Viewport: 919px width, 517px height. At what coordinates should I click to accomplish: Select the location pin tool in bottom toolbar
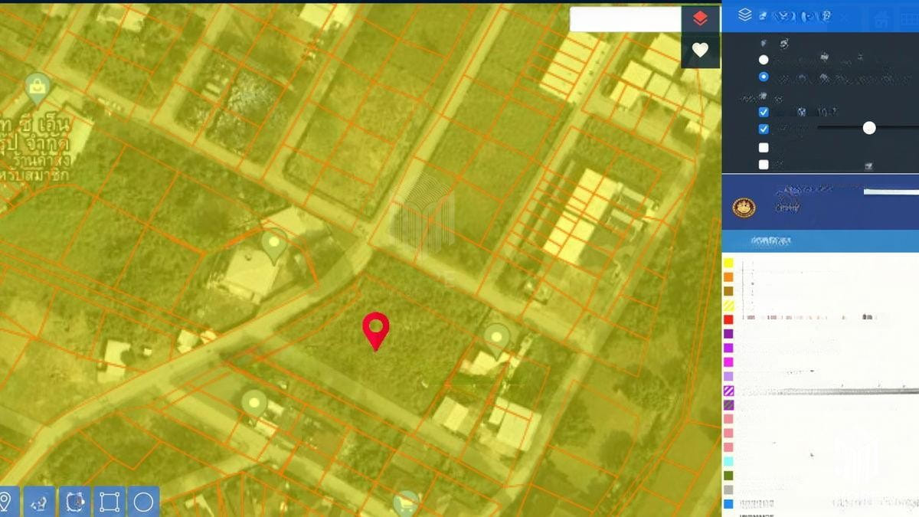point(6,502)
